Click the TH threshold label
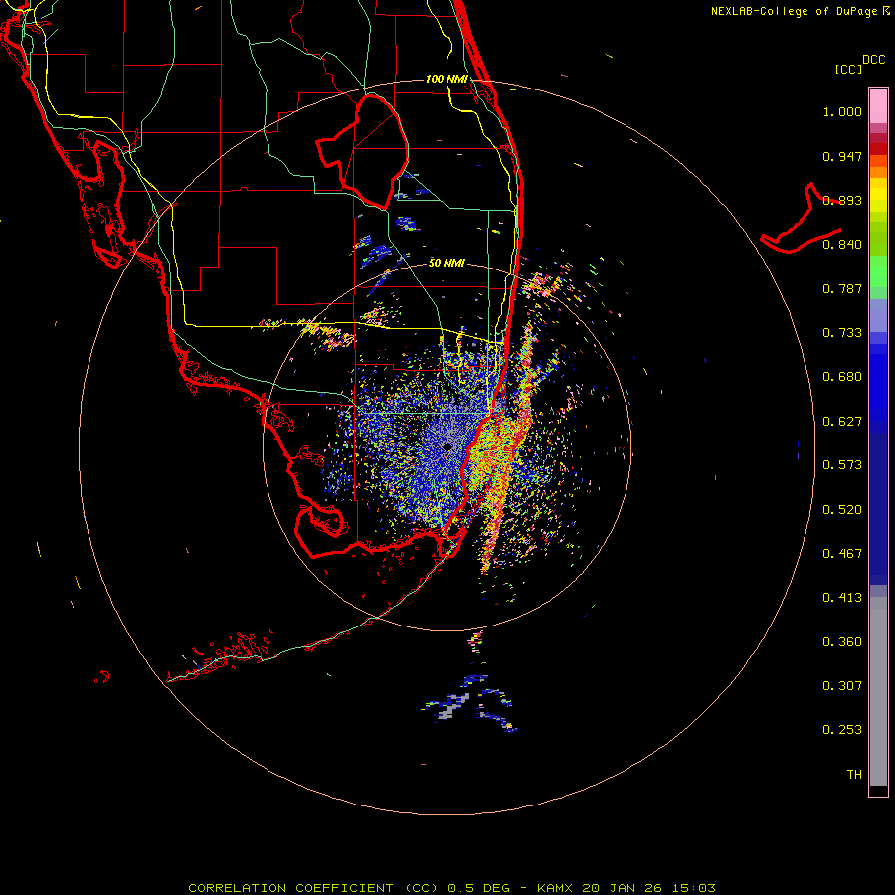 pyautogui.click(x=854, y=775)
